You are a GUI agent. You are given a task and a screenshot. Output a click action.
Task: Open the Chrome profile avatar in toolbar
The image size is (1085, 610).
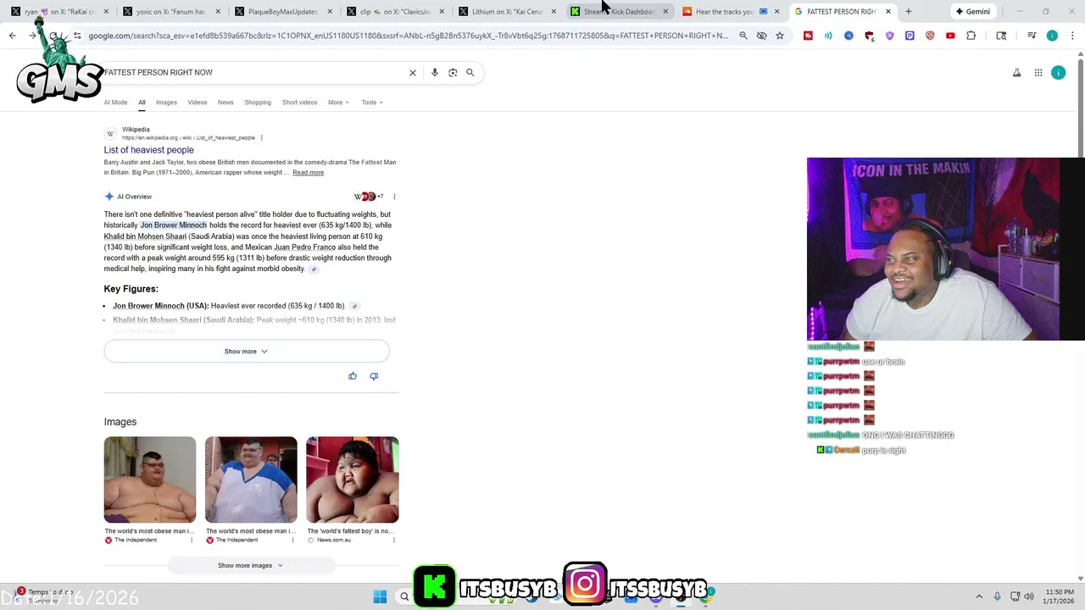(x=1052, y=36)
